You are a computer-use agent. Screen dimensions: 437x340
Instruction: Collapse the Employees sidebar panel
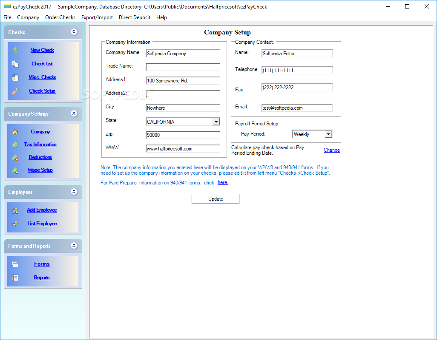click(x=74, y=192)
